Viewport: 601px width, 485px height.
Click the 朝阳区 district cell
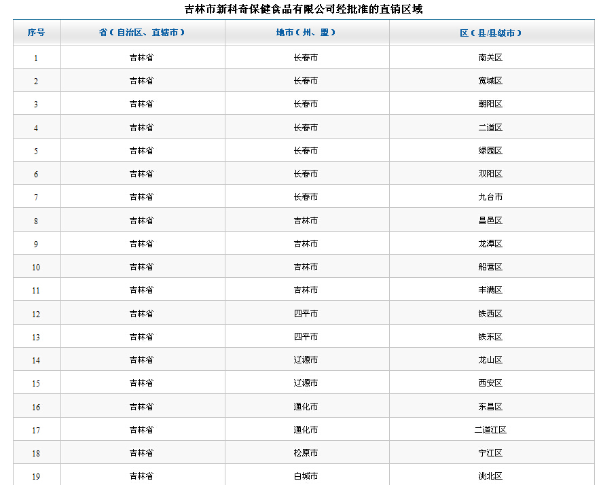490,104
